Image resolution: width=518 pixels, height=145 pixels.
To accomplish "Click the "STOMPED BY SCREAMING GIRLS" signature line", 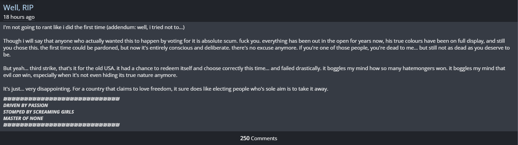I will point(38,112).
